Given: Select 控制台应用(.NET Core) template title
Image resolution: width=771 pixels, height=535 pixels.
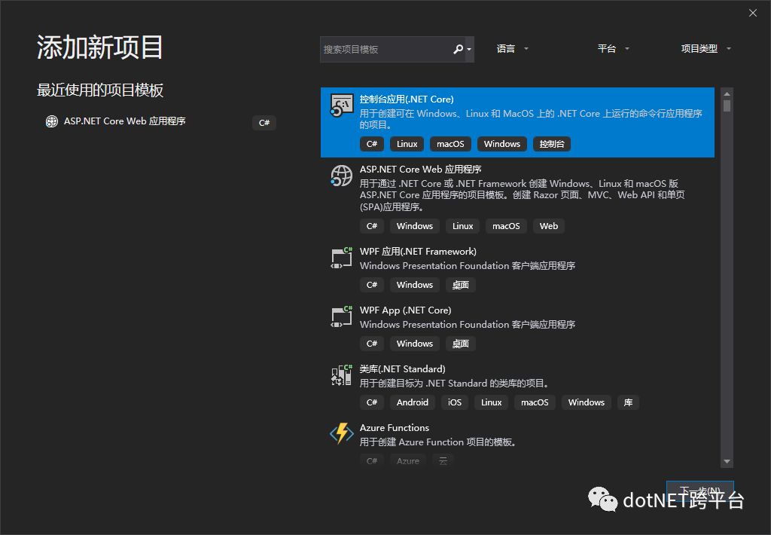Looking at the screenshot, I should pos(407,99).
